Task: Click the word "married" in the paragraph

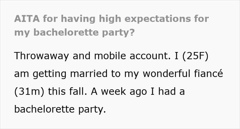Action: [89, 74]
